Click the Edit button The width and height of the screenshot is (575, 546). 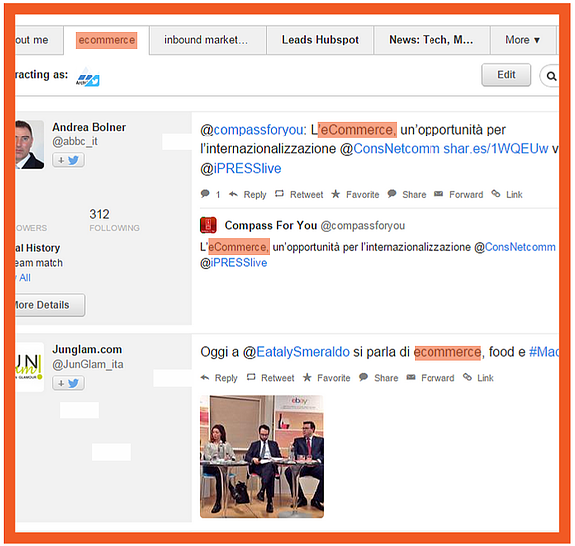506,75
